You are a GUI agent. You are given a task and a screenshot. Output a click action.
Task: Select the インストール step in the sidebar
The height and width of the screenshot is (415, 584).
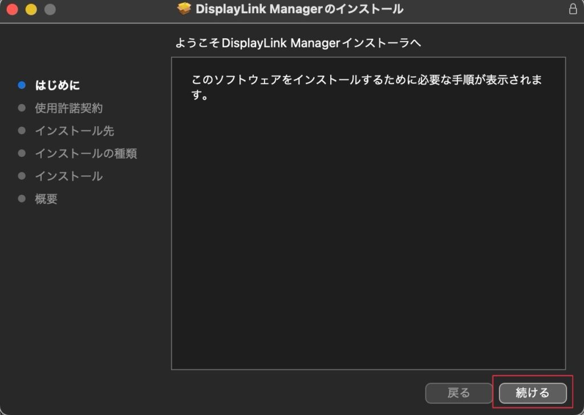pos(69,176)
